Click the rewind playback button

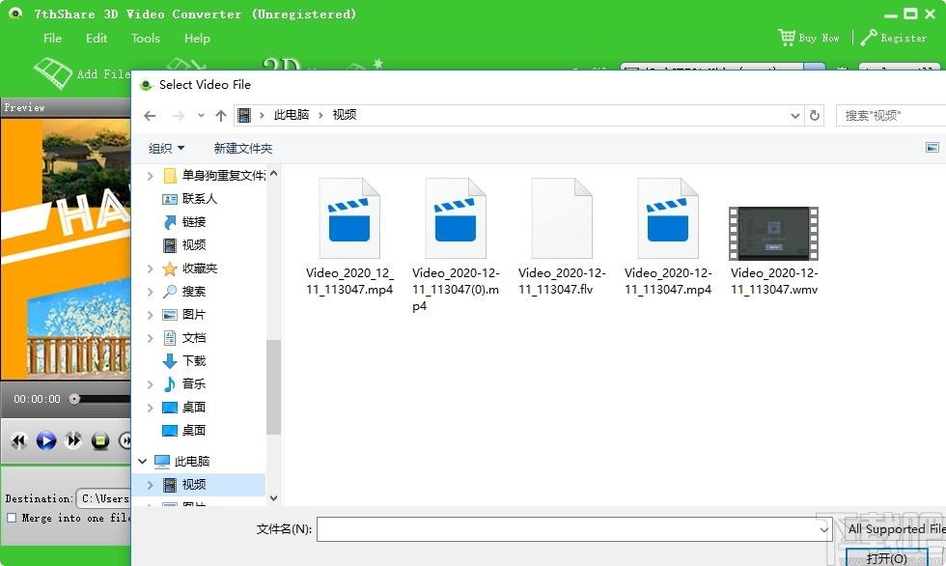point(18,440)
